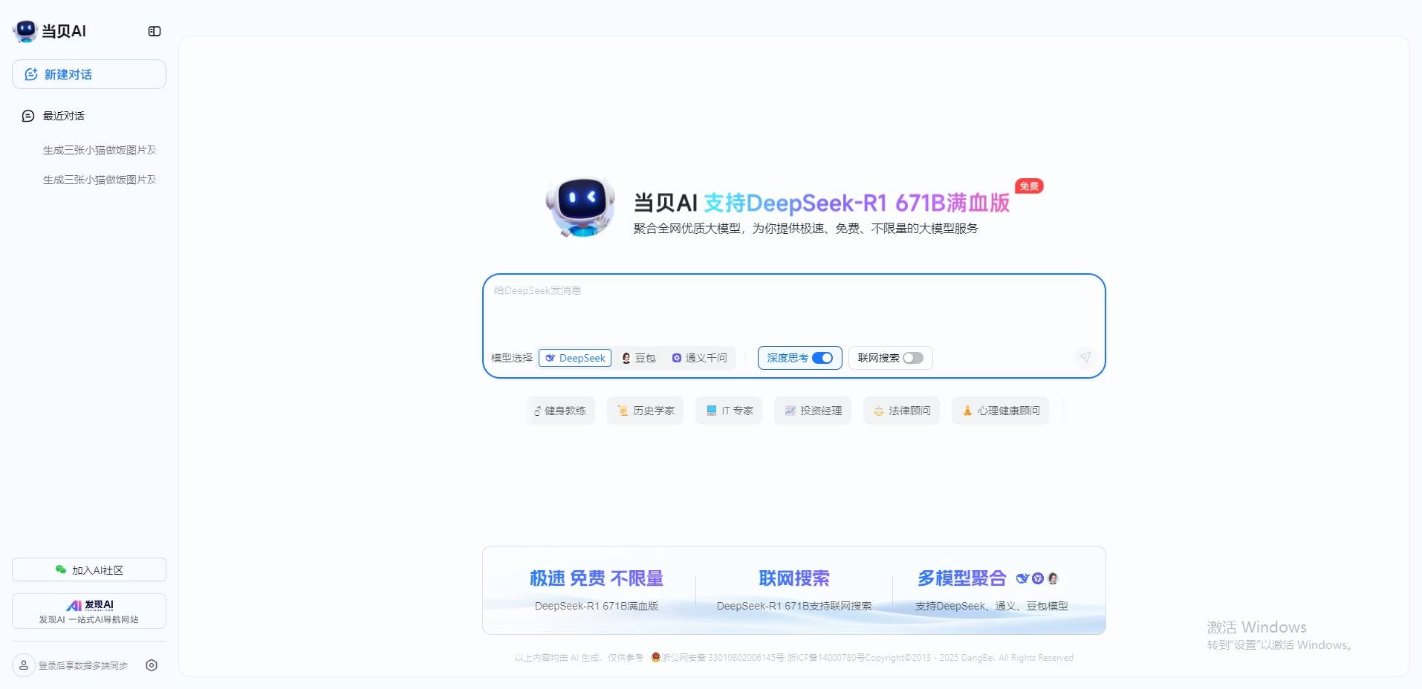Click the DangBei AI robot logo
Screen dimensions: 1422x689
tap(25, 30)
